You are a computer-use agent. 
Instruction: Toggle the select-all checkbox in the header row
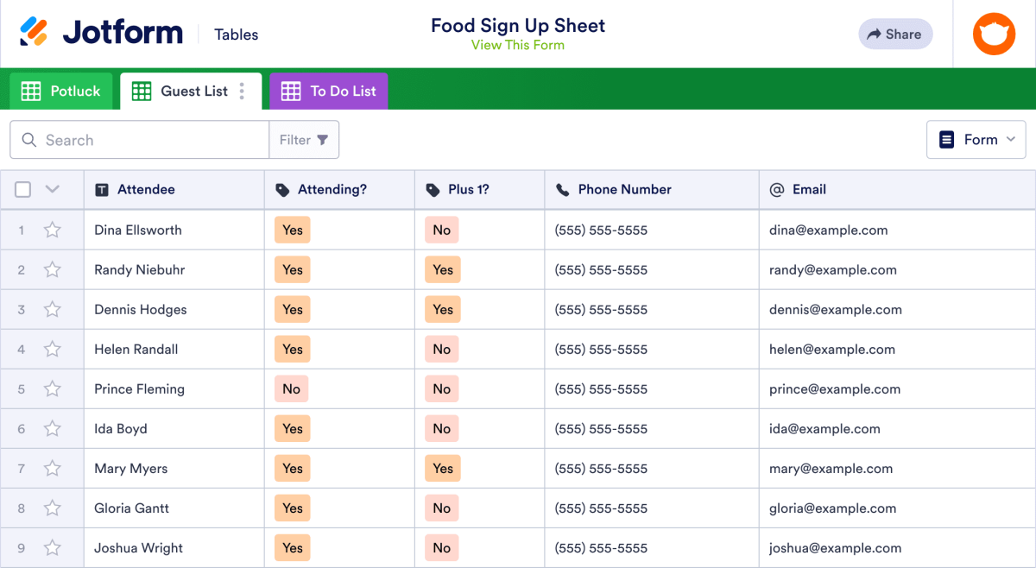click(x=22, y=189)
